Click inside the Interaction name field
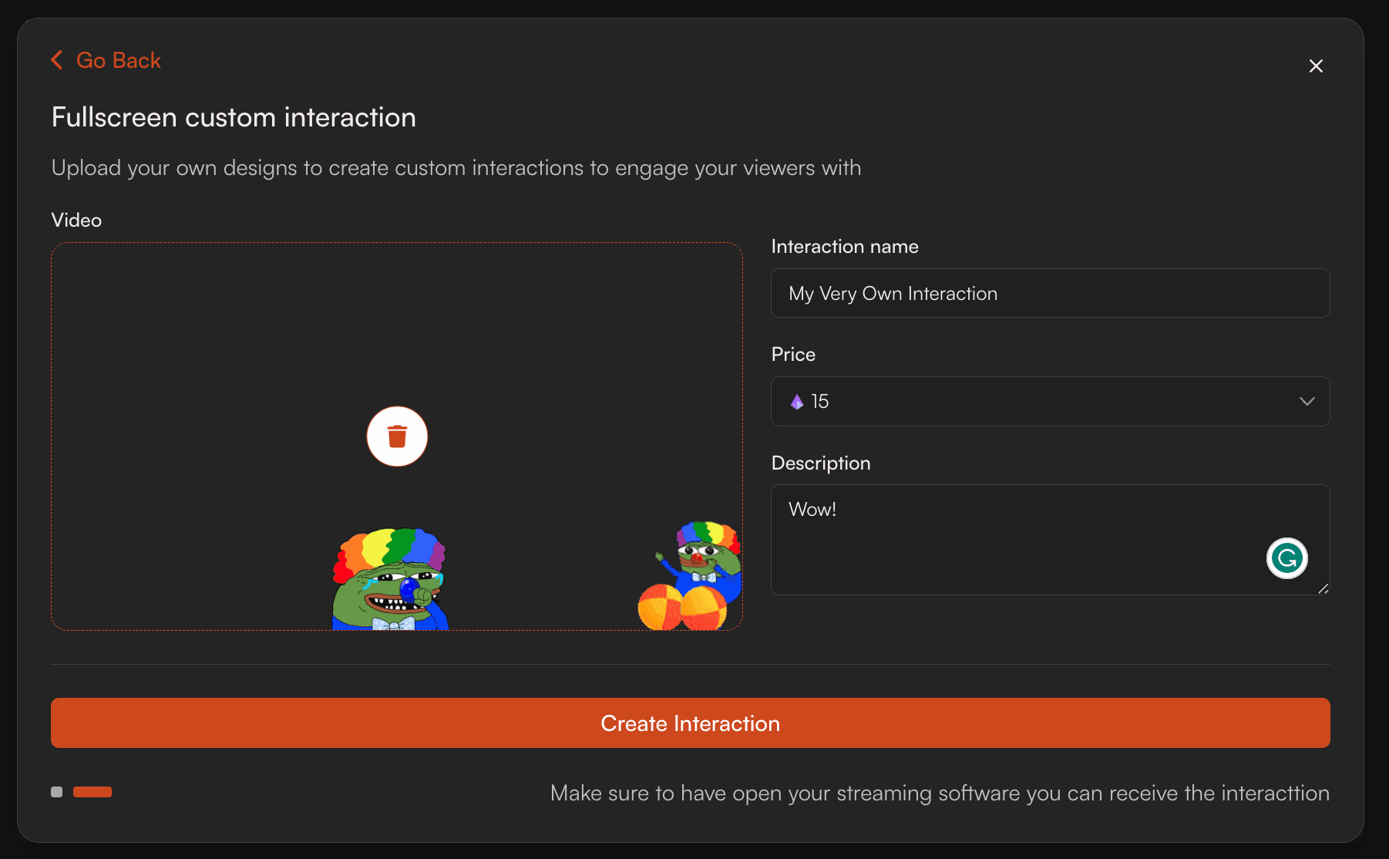 pyautogui.click(x=1050, y=294)
